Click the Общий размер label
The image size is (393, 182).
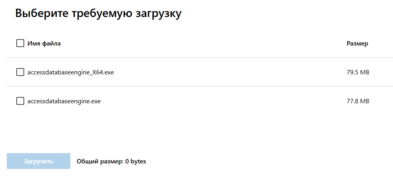coord(100,161)
